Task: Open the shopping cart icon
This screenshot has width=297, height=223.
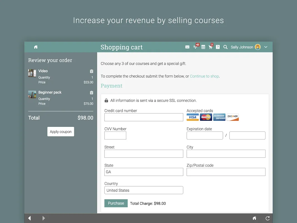Action: pos(211,47)
